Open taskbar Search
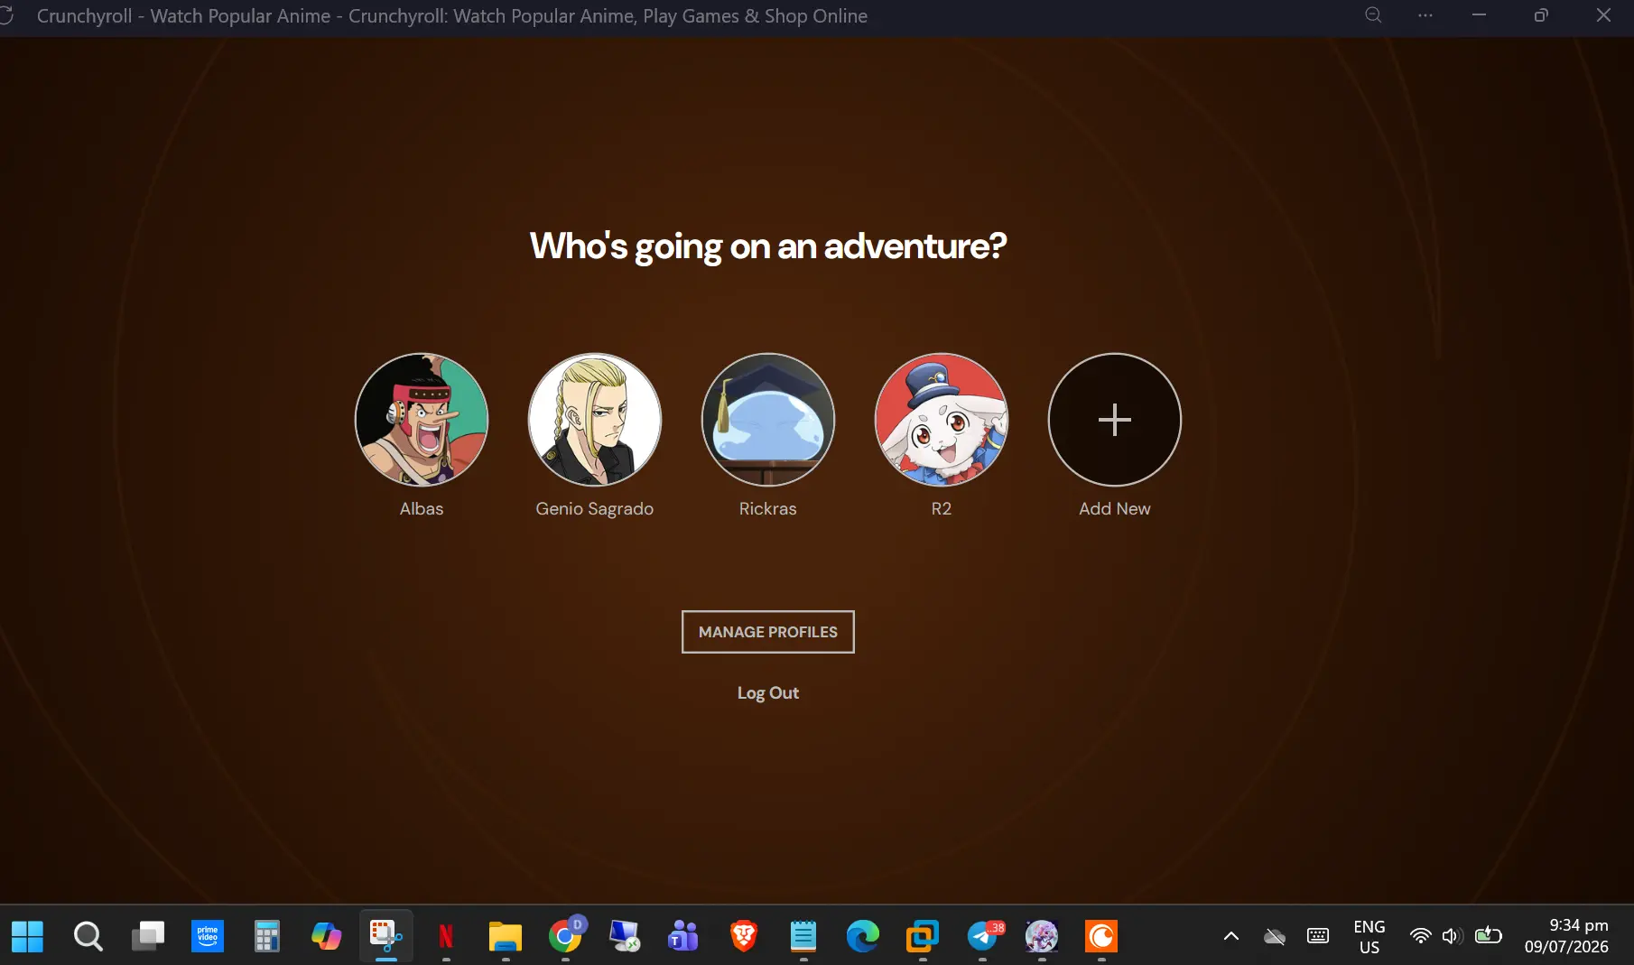This screenshot has height=965, width=1634. coord(88,936)
